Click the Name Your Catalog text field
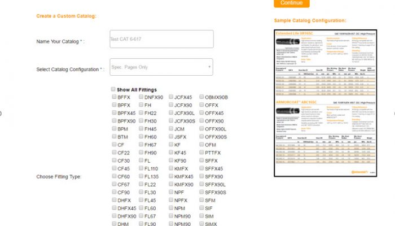 (x=160, y=40)
